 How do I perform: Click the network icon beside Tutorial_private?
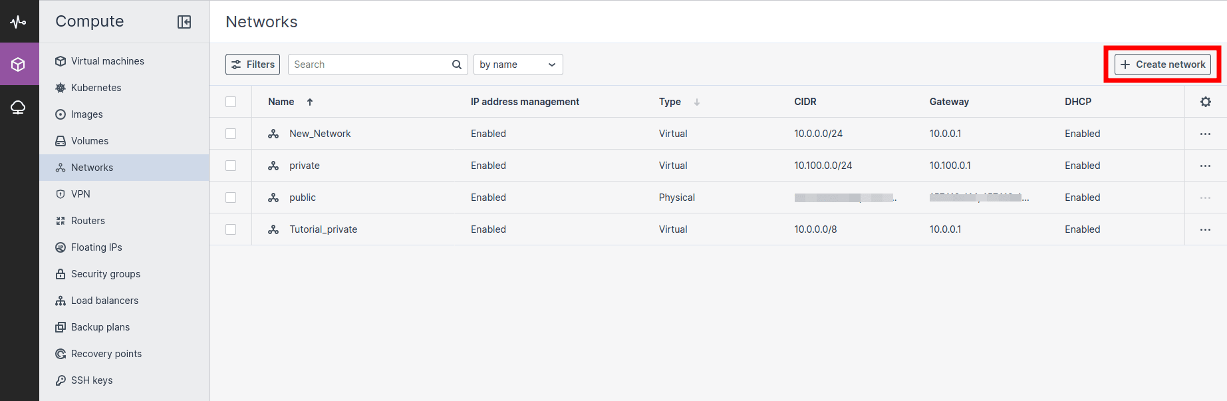[x=273, y=229]
